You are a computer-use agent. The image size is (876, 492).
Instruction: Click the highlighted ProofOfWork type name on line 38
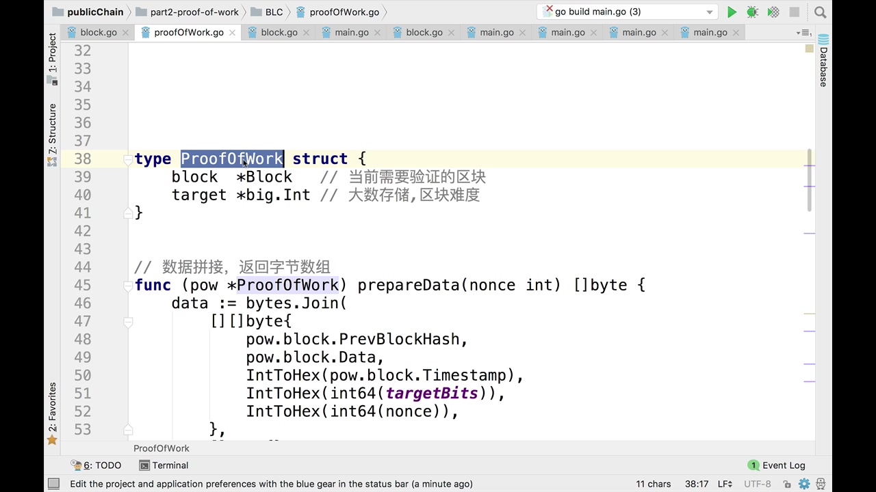[x=232, y=159]
